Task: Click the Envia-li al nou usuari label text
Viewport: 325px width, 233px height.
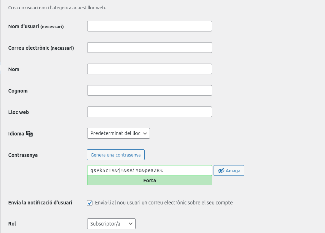Action: pyautogui.click(x=164, y=203)
